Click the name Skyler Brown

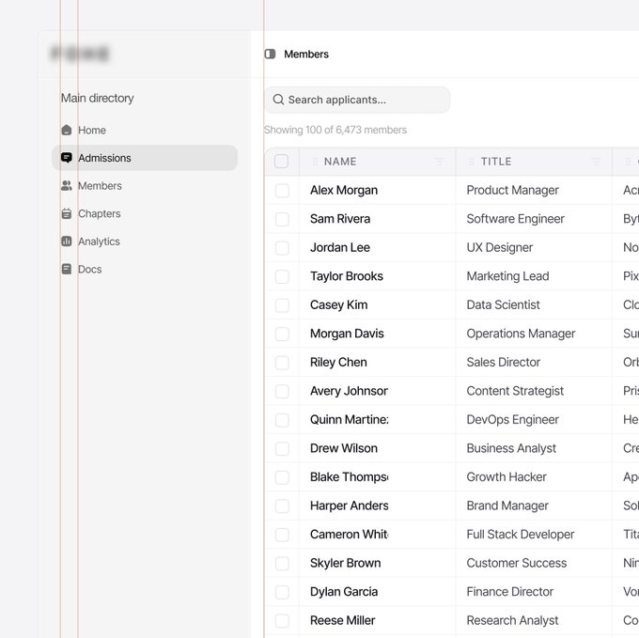point(345,563)
